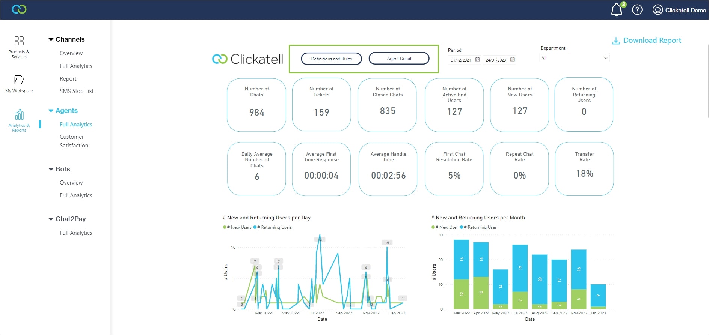Click # Returning User legend in monthly chart
Image resolution: width=709 pixels, height=335 pixels.
point(478,227)
